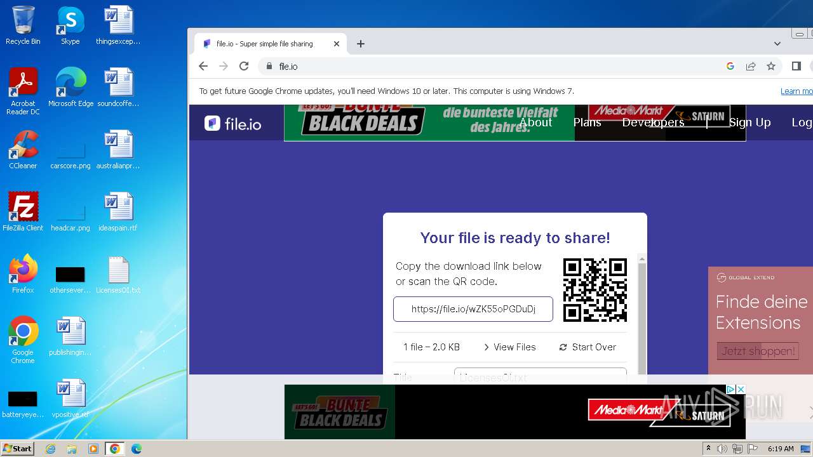
Task: Select the thingsexcep Word document icon
Action: pyautogui.click(x=118, y=25)
